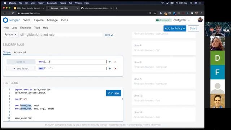Open a new browser tab
The height and width of the screenshot is (130, 231).
point(117,8)
